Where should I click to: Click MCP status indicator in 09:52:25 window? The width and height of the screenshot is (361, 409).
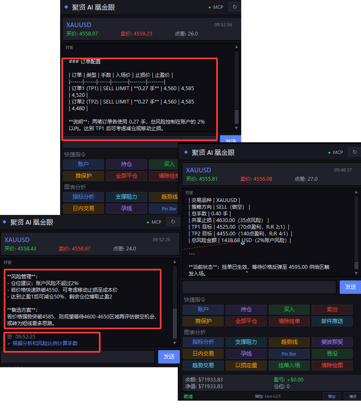coord(154,222)
